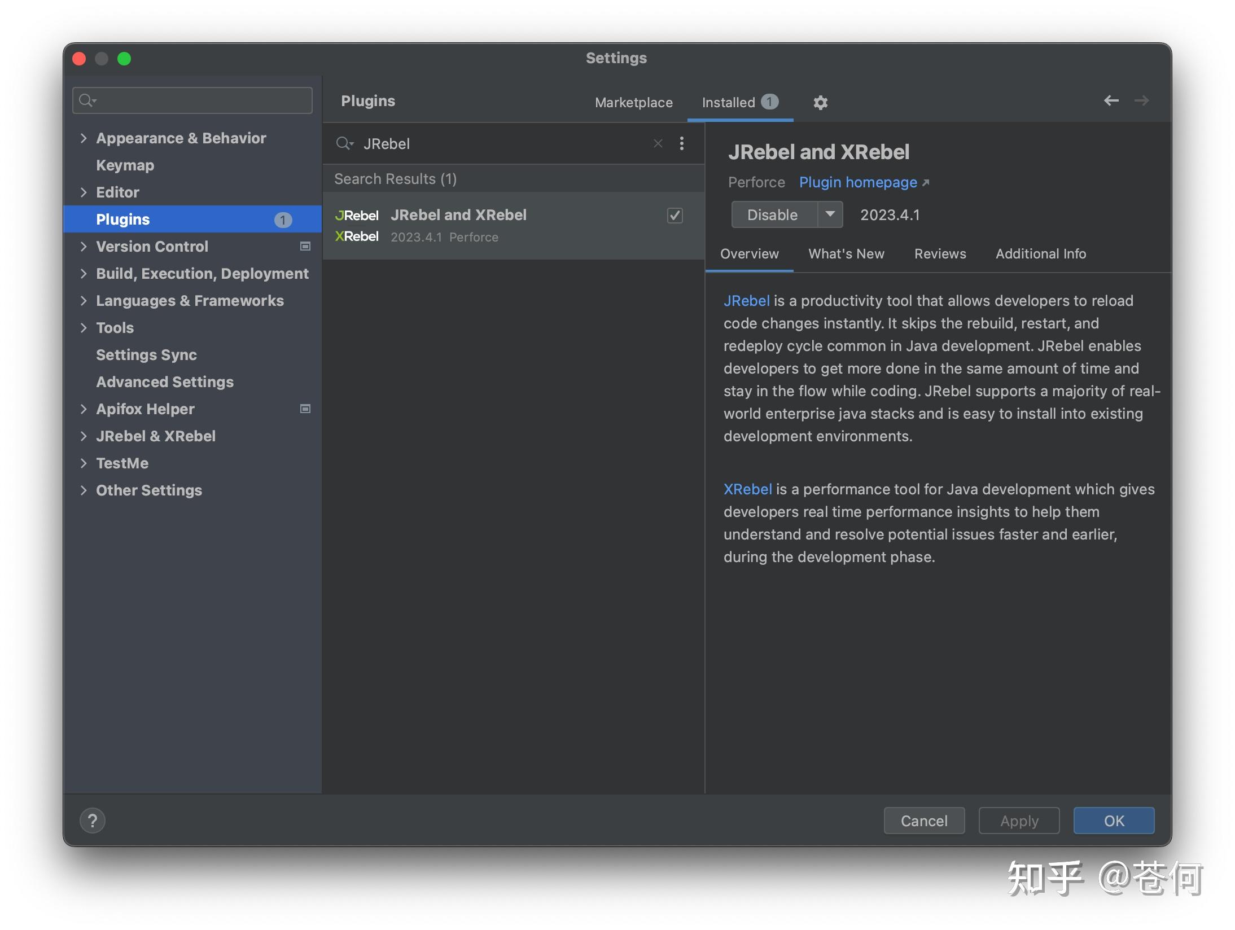
Task: Open the Additional Info tab
Action: [1040, 253]
